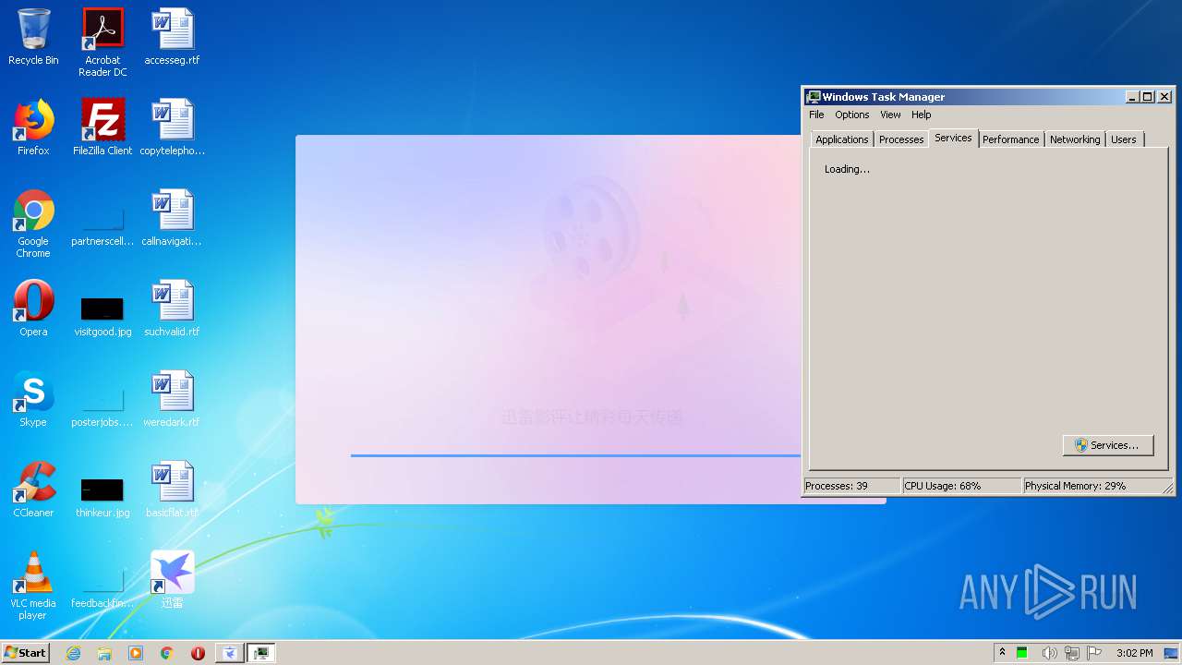Open the Options menu in Task Manager

[x=851, y=115]
